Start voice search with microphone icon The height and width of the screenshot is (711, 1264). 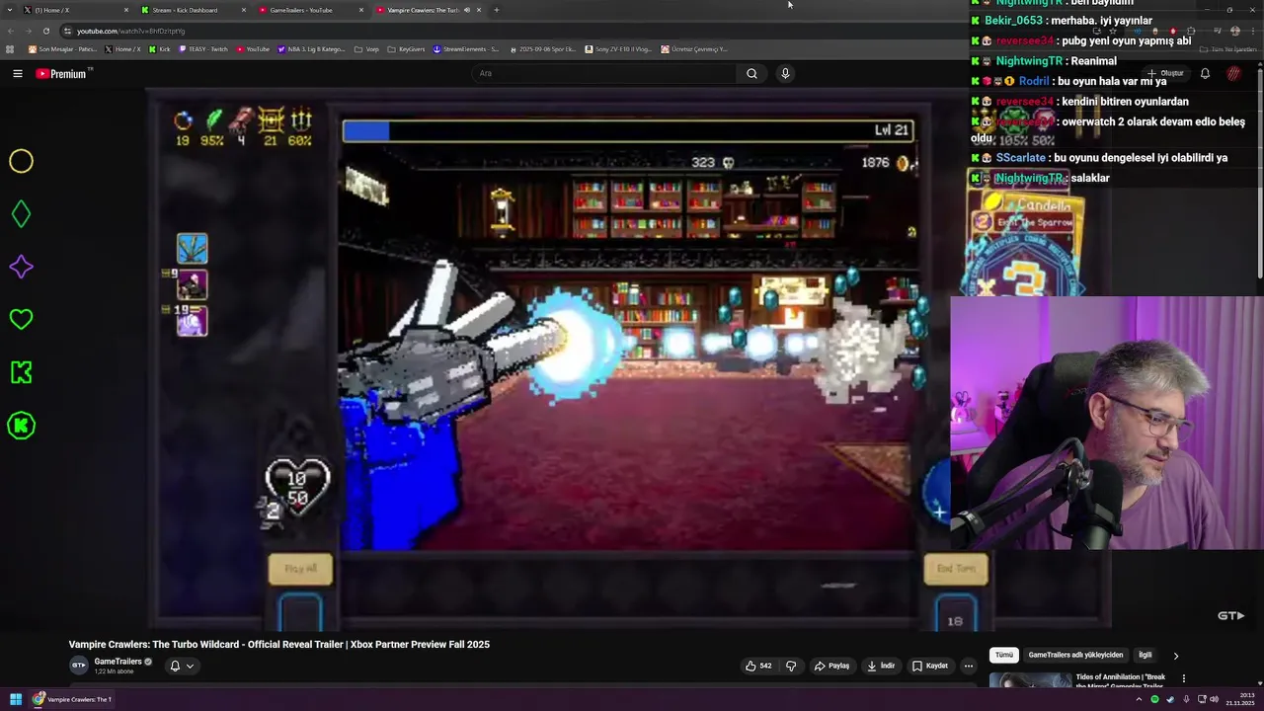click(x=785, y=73)
